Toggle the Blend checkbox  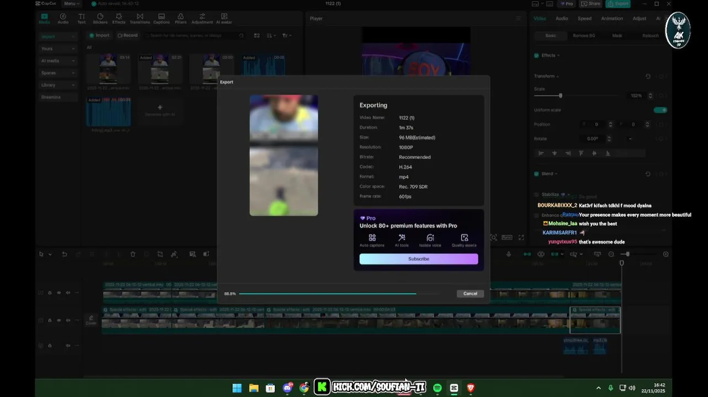(x=536, y=174)
